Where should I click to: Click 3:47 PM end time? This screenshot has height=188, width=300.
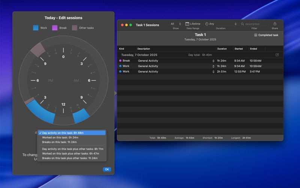[255, 71]
